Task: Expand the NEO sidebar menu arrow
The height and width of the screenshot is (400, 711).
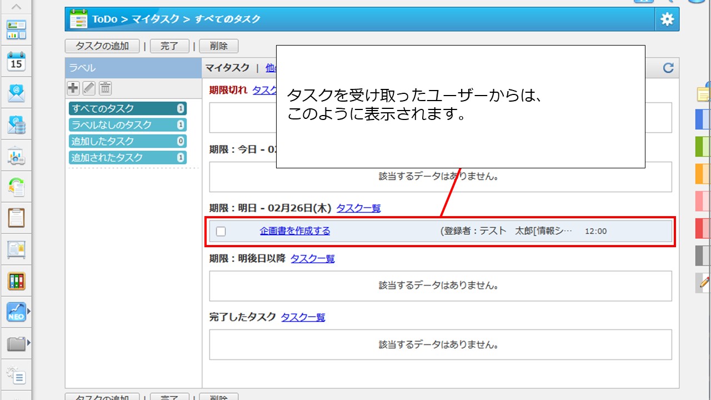Action: point(29,312)
